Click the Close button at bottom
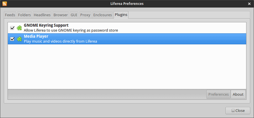 [x=238, y=110]
